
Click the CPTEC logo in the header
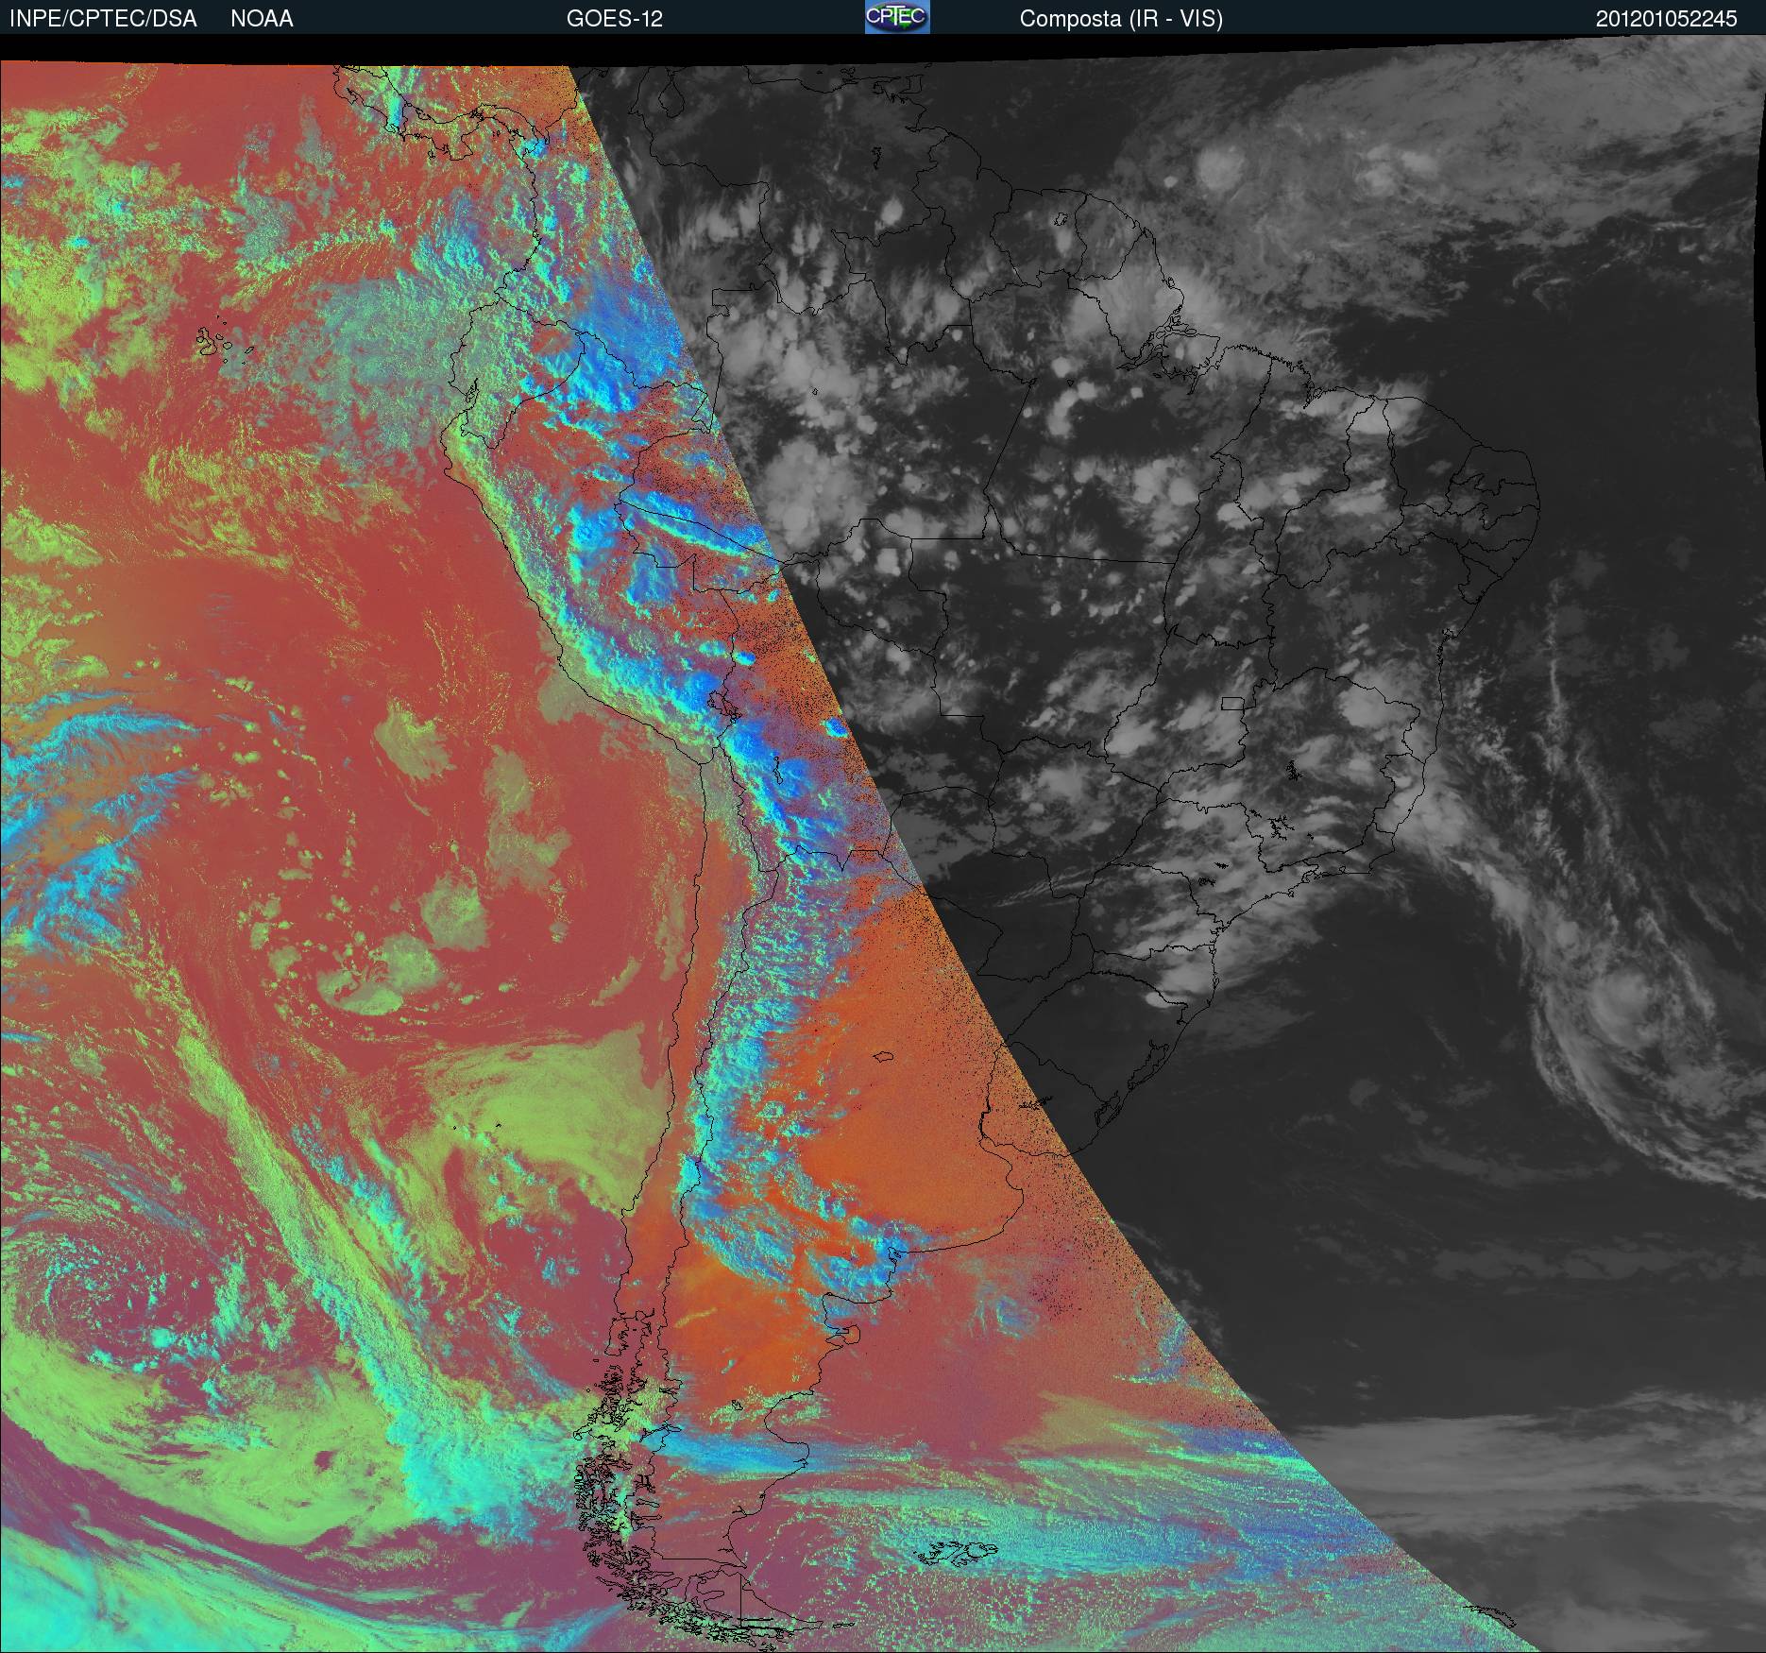(897, 17)
